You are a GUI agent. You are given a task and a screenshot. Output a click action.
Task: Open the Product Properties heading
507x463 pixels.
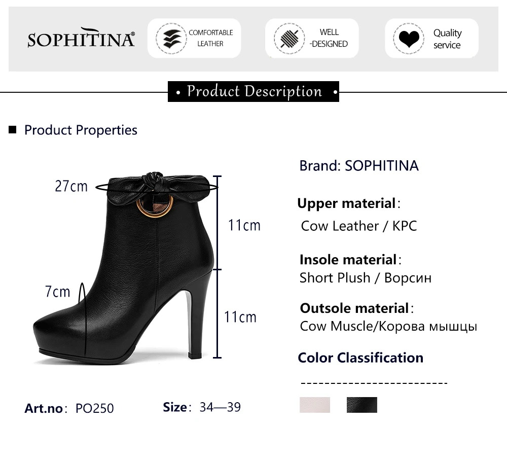click(x=81, y=130)
